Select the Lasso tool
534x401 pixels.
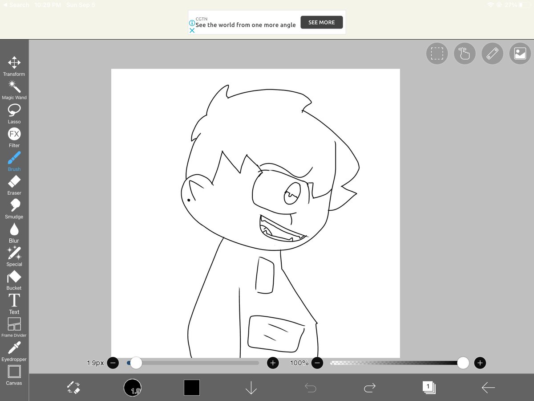coord(14,114)
